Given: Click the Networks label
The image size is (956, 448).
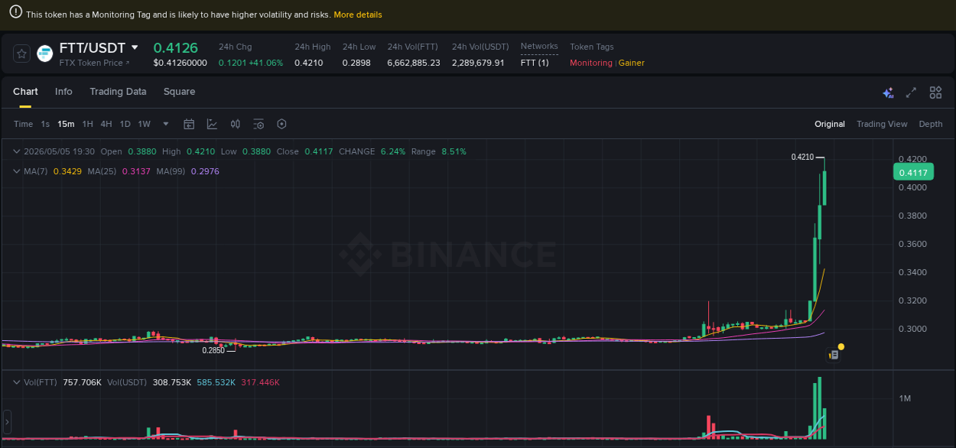Looking at the screenshot, I should click(539, 47).
